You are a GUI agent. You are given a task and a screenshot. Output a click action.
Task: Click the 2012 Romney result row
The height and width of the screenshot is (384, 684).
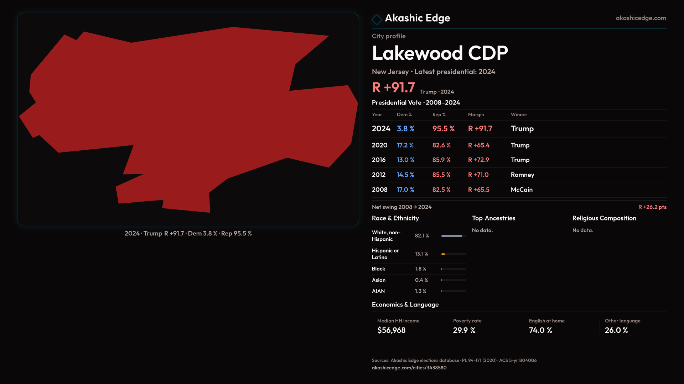(519, 175)
